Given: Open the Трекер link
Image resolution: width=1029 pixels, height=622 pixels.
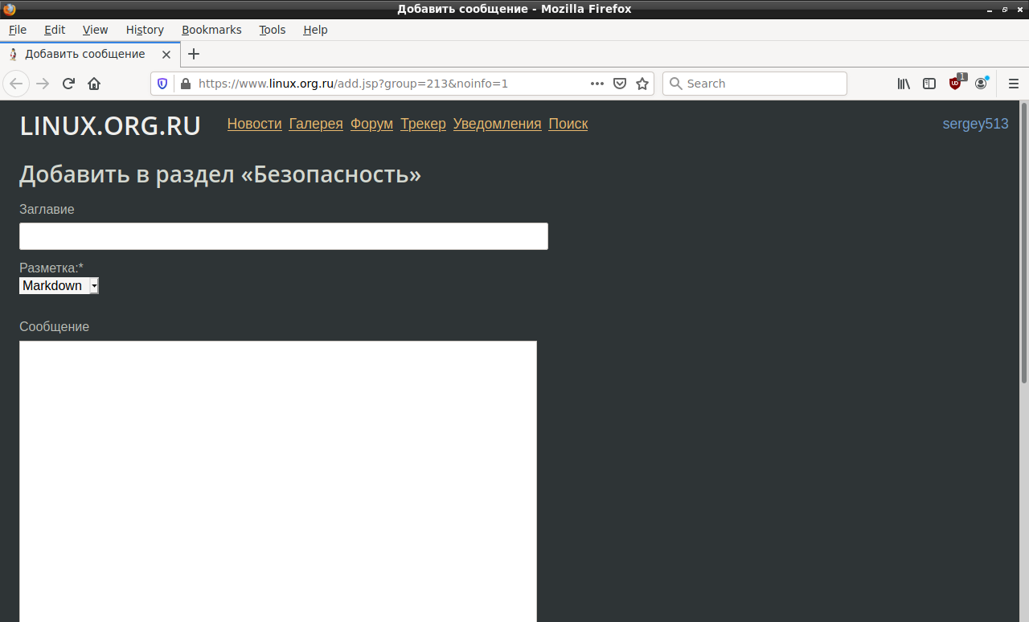Looking at the screenshot, I should pos(423,124).
